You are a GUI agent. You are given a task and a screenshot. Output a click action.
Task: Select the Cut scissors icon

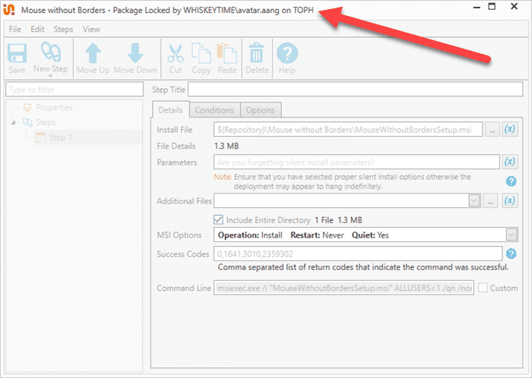(x=176, y=54)
